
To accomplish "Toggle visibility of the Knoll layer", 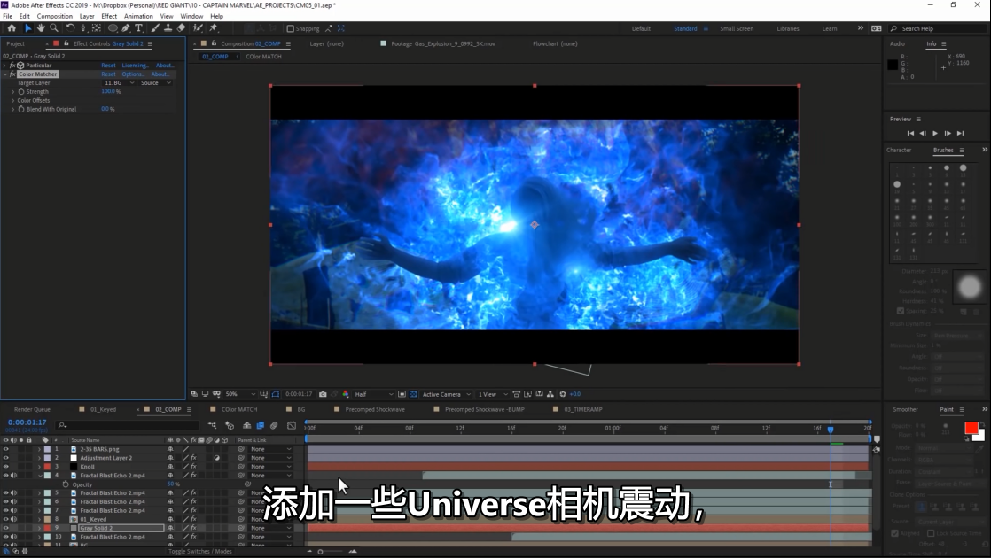I will point(5,467).
